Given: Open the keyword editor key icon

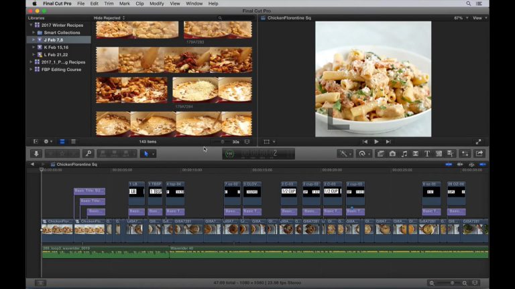Looking at the screenshot, I should point(89,154).
